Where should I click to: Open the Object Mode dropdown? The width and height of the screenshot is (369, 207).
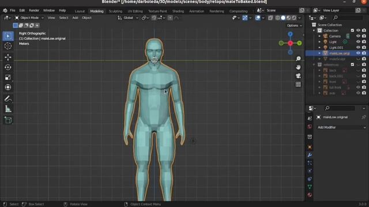pyautogui.click(x=29, y=18)
